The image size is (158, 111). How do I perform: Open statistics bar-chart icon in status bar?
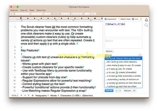(x=32, y=96)
